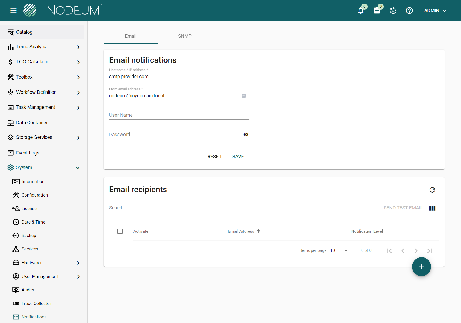Image resolution: width=461 pixels, height=323 pixels.
Task: Click SEND TEST EMAIL button
Action: (403, 208)
